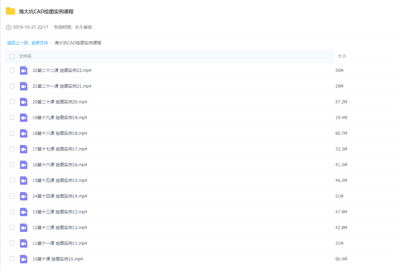397x271 pixels.
Task: Click video icon for 15第十五课 绘图实例15.mp4
Action: 23,181
